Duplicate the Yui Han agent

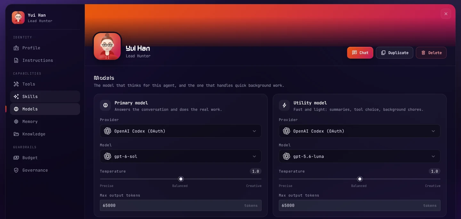click(394, 53)
